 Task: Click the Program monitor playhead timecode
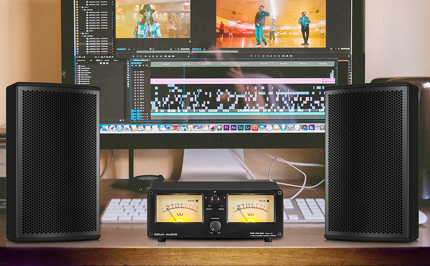pyautogui.click(x=197, y=49)
